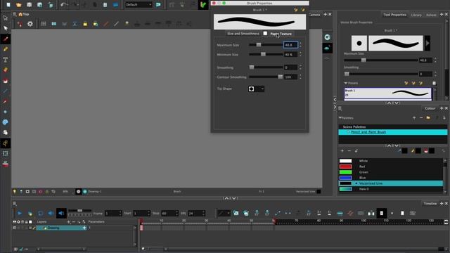Screen dimensions: 450x253
Task: Toggle the show all layers eye icon in Timeline header
Action: click(14, 222)
